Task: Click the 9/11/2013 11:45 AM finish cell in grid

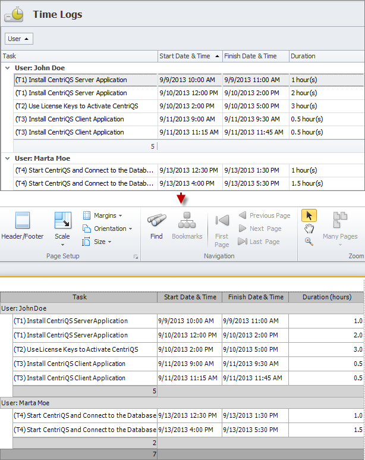Action: pos(256,132)
